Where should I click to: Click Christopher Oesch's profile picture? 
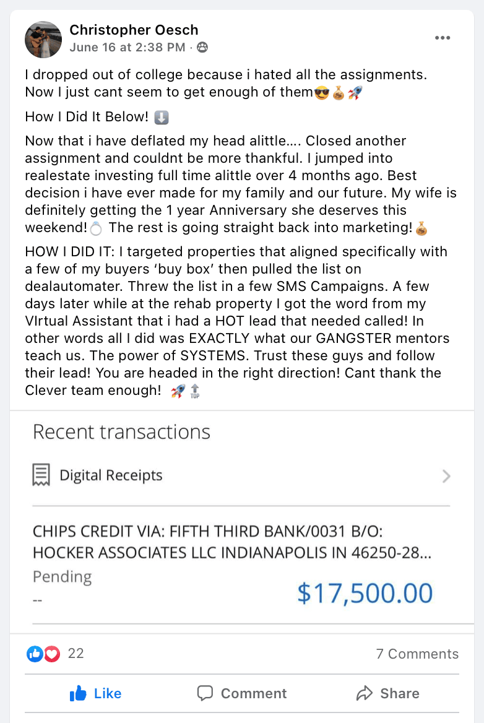[x=43, y=40]
